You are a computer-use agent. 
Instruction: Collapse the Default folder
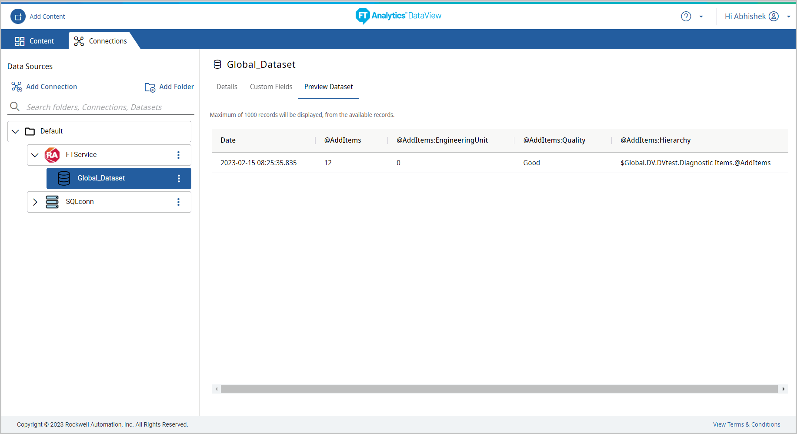[16, 131]
